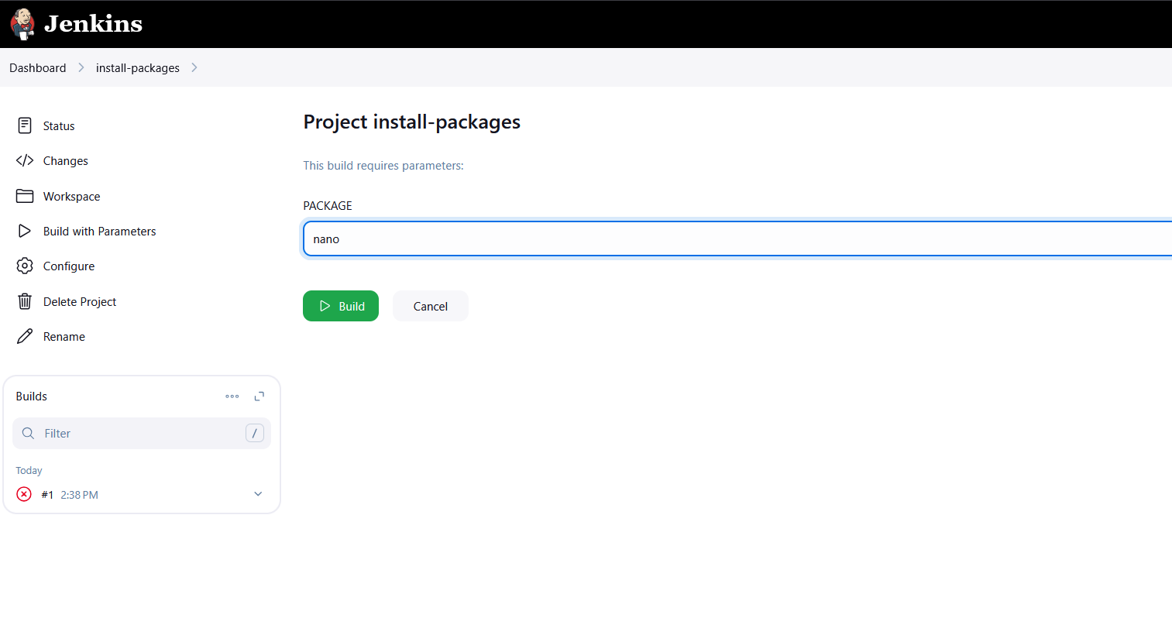1172x642 pixels.
Task: Click the Jenkins butler logo
Action: point(22,23)
